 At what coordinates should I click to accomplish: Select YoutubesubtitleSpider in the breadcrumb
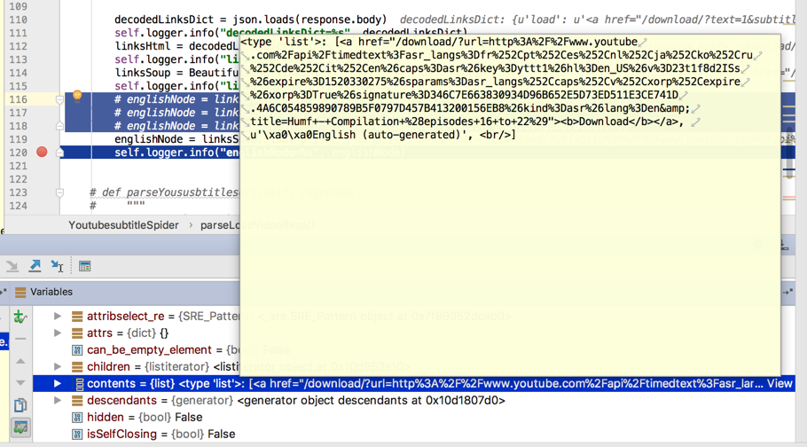pos(123,225)
